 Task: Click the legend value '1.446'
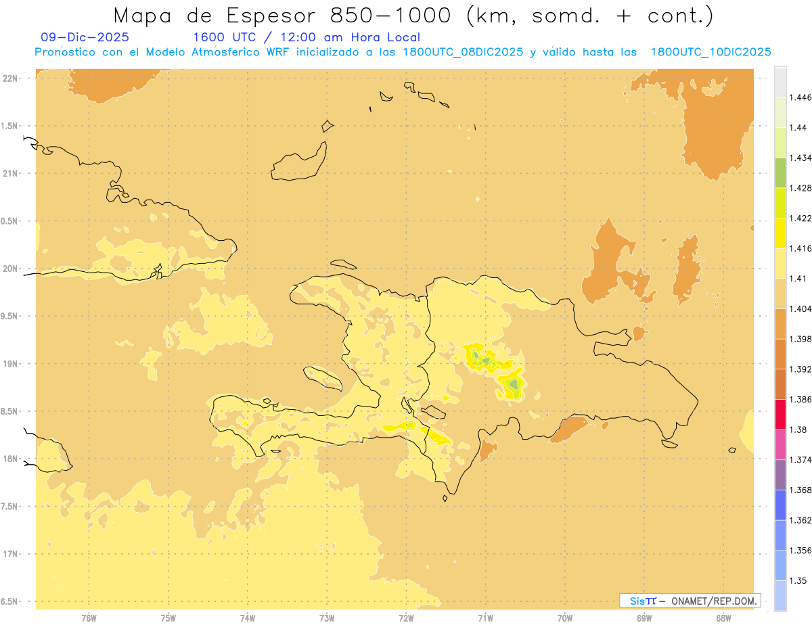[x=800, y=97]
